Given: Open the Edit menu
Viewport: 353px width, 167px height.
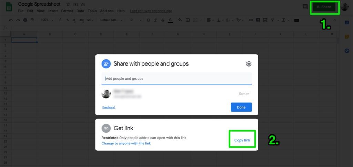Looking at the screenshot, I should click(x=30, y=11).
